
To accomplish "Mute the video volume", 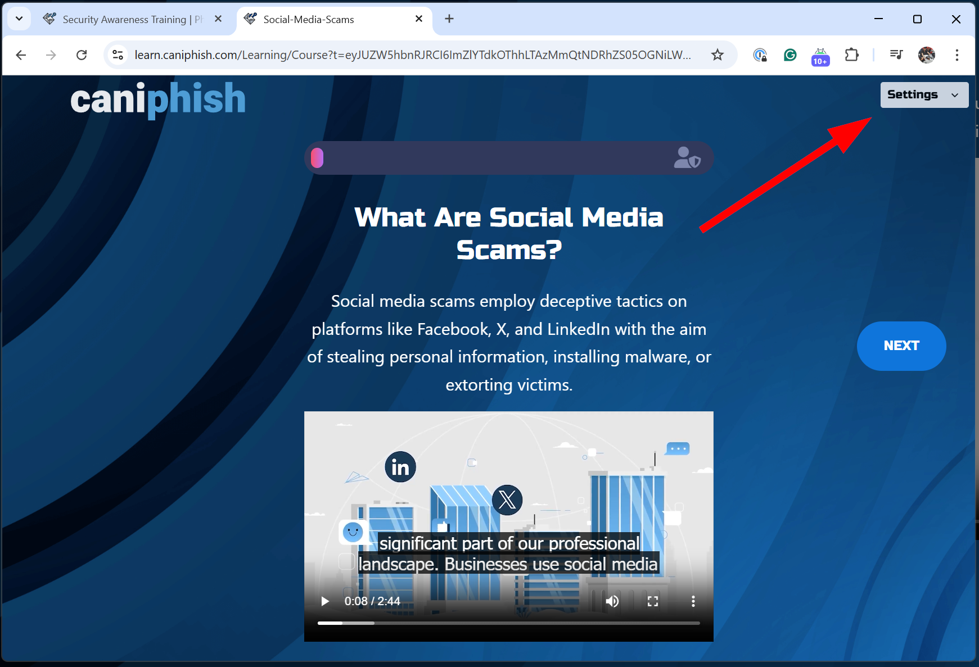I will click(x=612, y=601).
